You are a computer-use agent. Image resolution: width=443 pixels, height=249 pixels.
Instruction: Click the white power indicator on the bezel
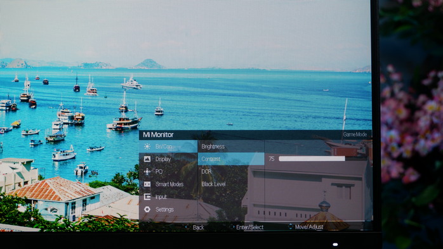[x=335, y=244]
